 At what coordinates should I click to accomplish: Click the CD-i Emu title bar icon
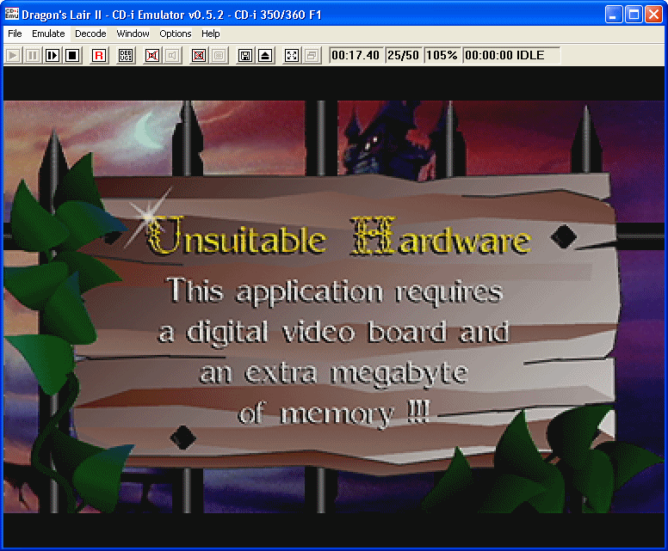(x=11, y=14)
